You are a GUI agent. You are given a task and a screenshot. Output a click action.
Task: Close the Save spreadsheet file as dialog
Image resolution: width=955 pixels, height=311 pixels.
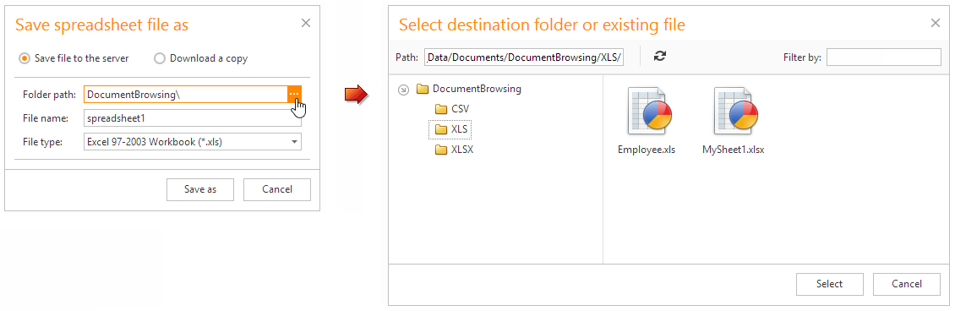pos(306,23)
